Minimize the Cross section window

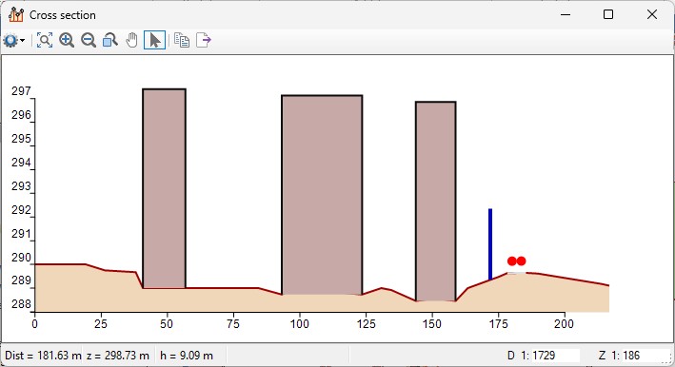[566, 14]
